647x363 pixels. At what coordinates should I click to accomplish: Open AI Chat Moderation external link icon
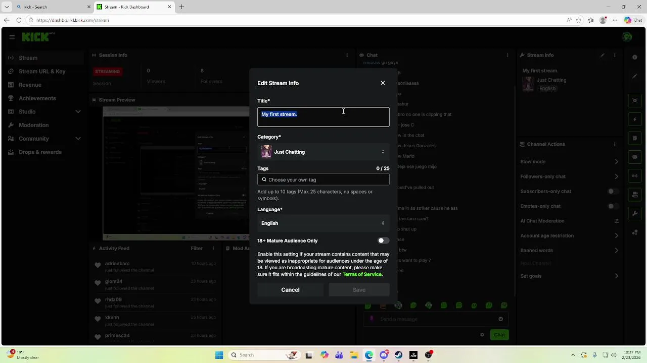[x=616, y=221]
